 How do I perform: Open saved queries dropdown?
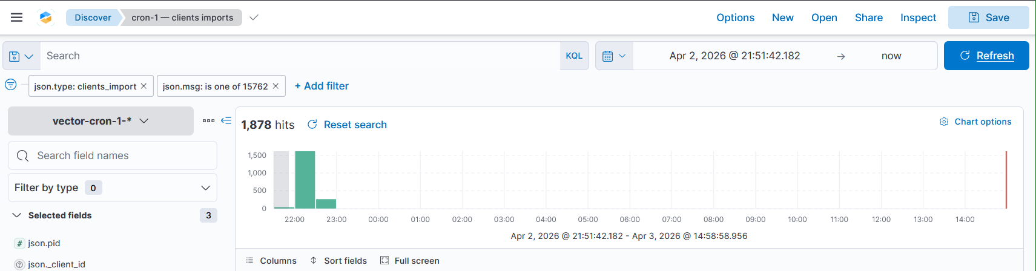pyautogui.click(x=21, y=56)
